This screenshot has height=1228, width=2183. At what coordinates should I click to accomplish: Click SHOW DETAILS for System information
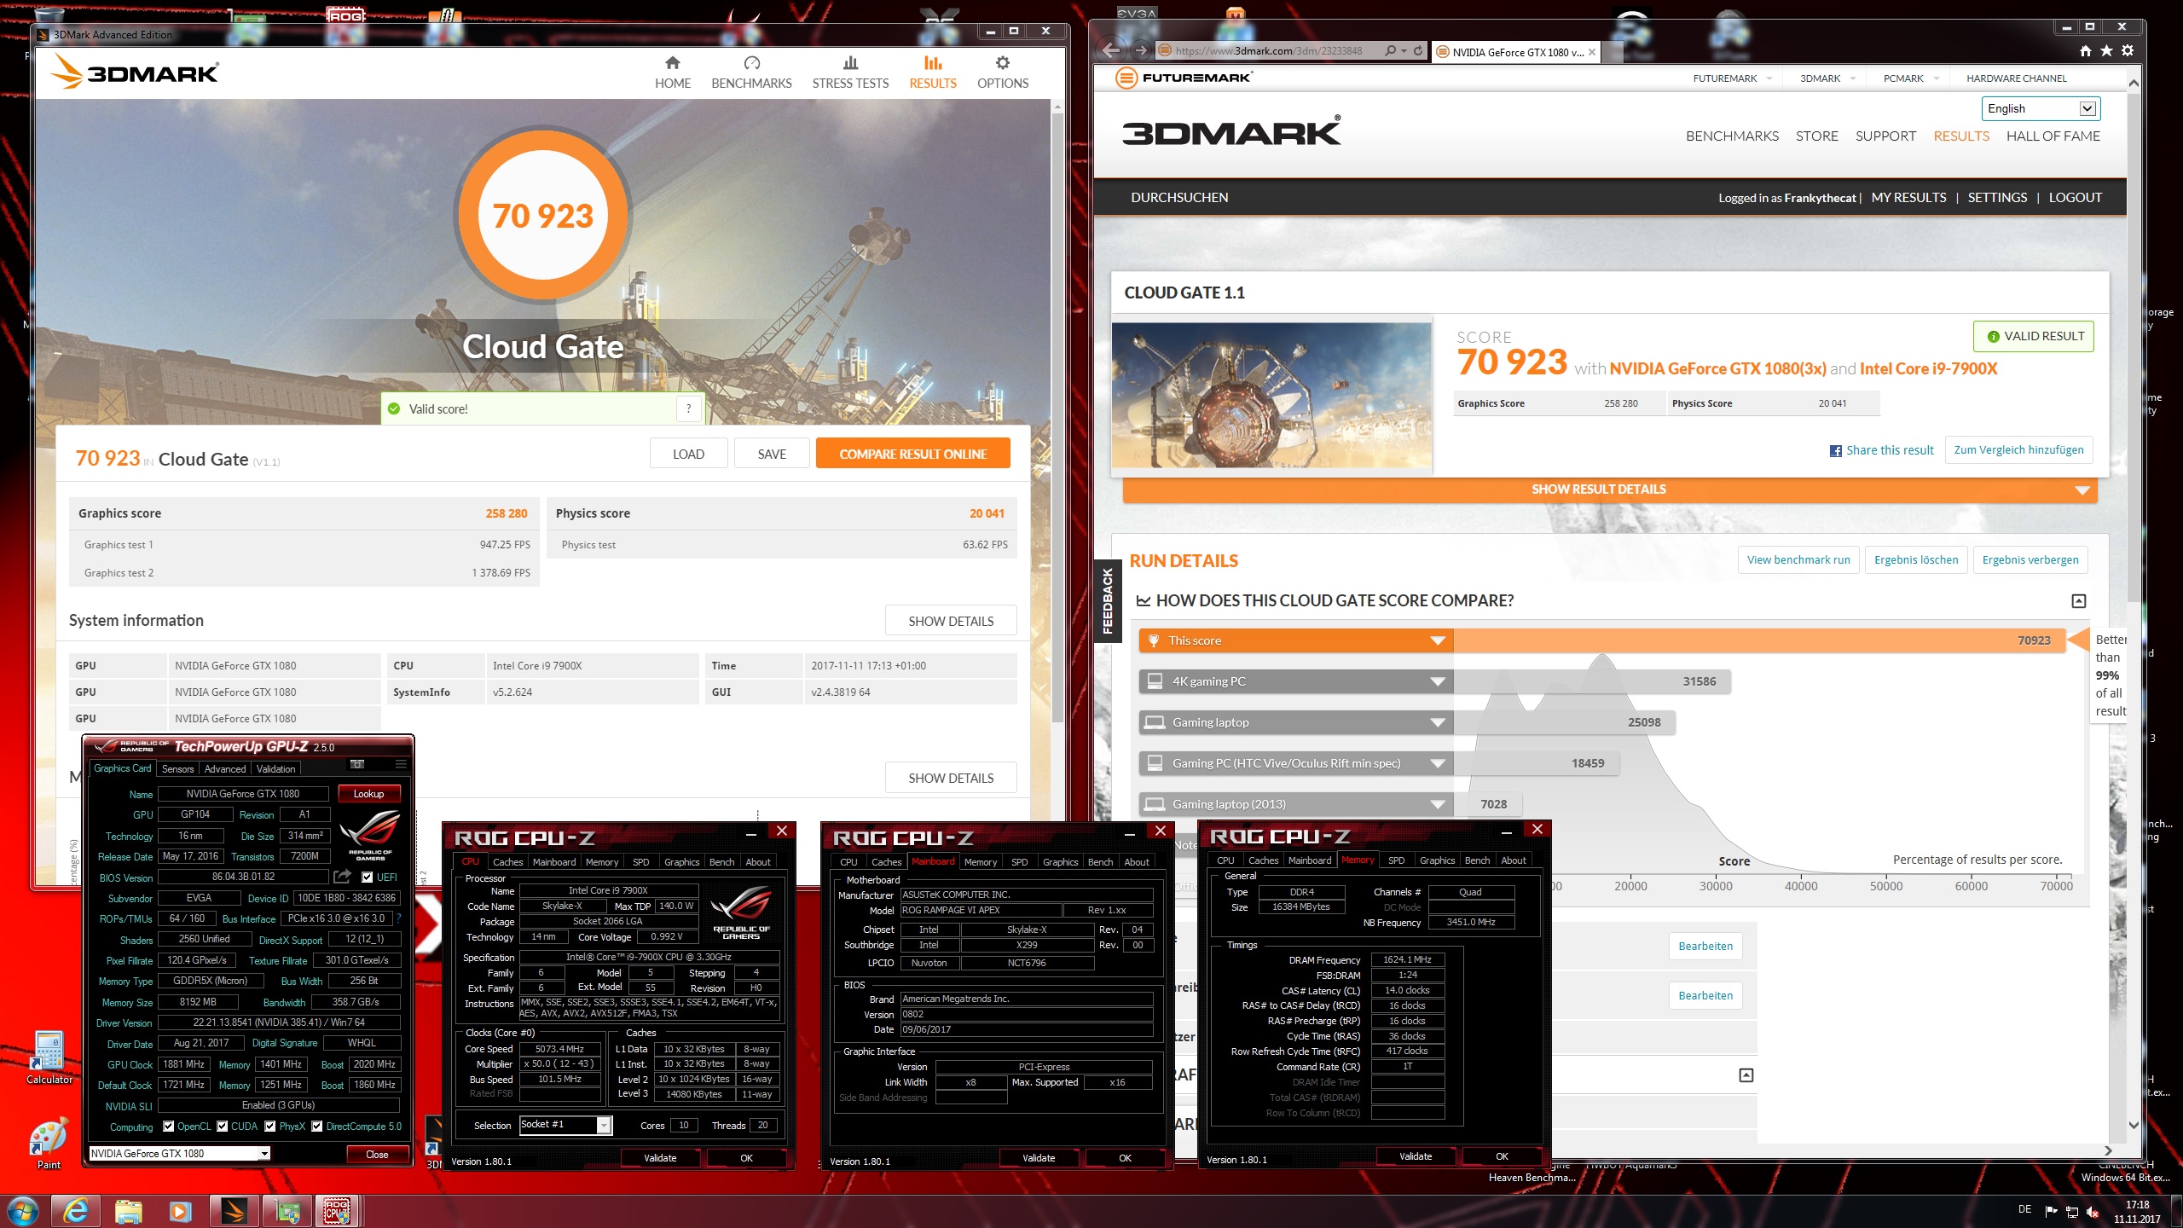(x=951, y=621)
